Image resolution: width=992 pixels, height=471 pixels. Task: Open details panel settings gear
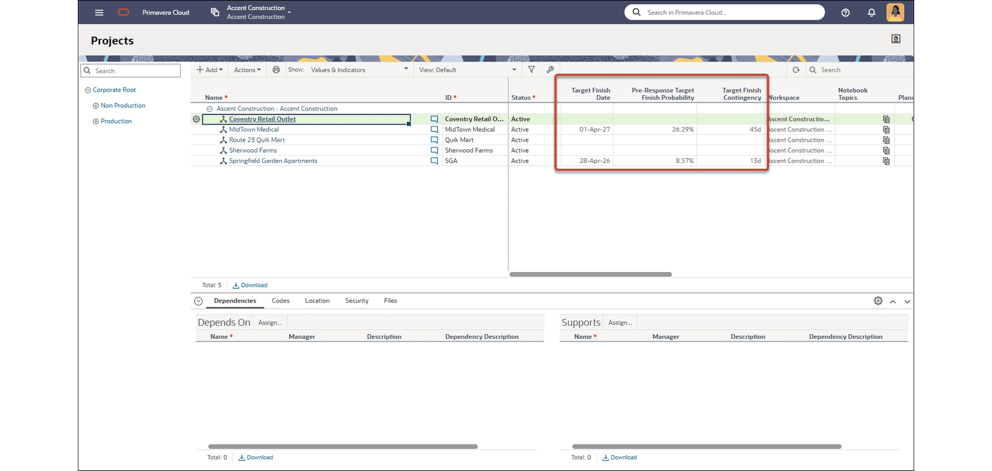[877, 301]
